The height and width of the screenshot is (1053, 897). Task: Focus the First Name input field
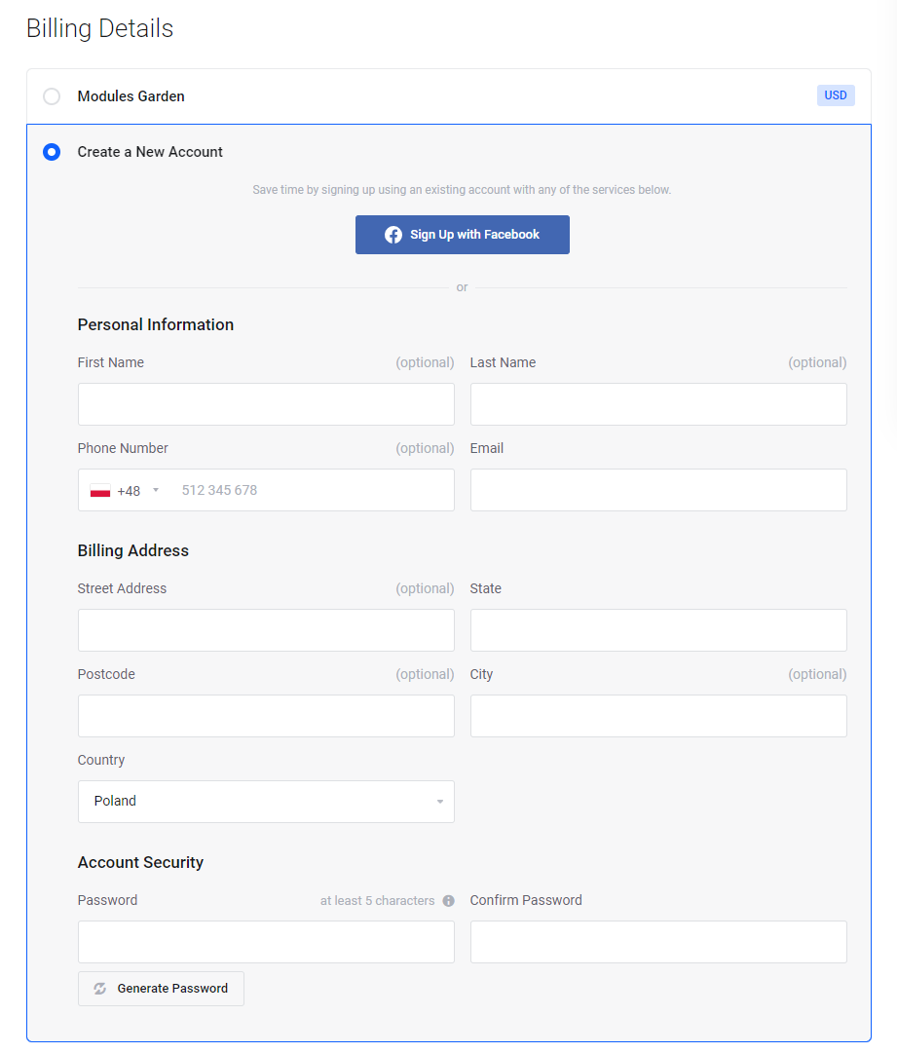[x=266, y=404]
